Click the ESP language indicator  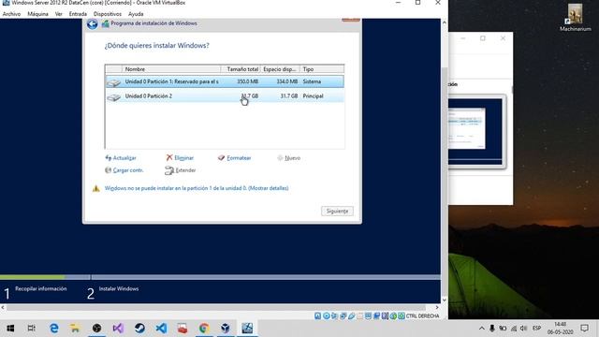pos(536,329)
